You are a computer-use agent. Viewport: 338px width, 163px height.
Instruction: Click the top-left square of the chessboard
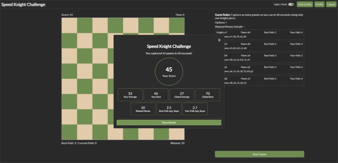pyautogui.click(x=69, y=25)
